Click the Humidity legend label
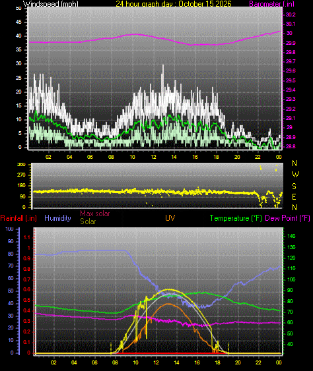 click(57, 218)
